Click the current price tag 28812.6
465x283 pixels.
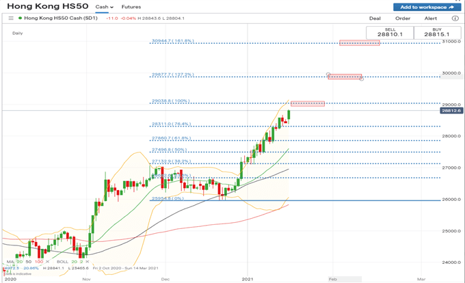point(451,111)
